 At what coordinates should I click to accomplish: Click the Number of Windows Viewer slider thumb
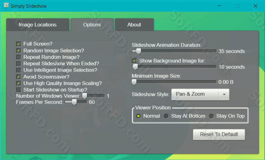point(85,96)
